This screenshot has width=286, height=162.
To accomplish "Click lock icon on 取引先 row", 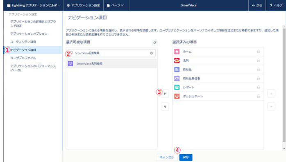I will 259,70.
